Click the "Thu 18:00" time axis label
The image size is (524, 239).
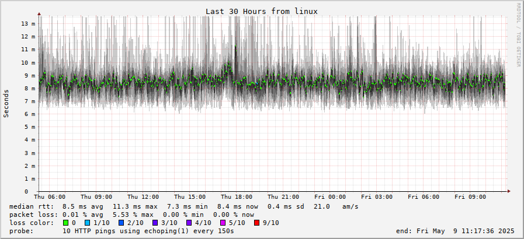pos(237,197)
